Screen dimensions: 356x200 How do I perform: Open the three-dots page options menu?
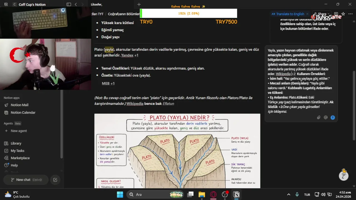coord(350,14)
